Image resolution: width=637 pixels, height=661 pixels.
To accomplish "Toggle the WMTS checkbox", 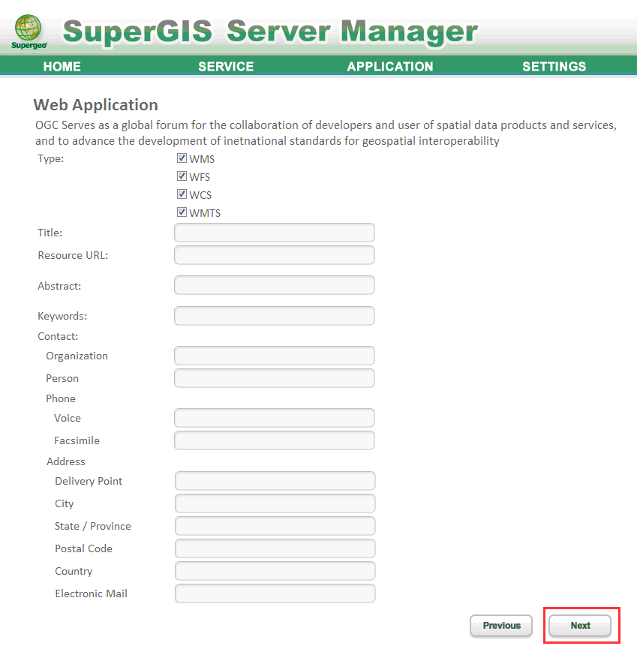I will tap(182, 212).
